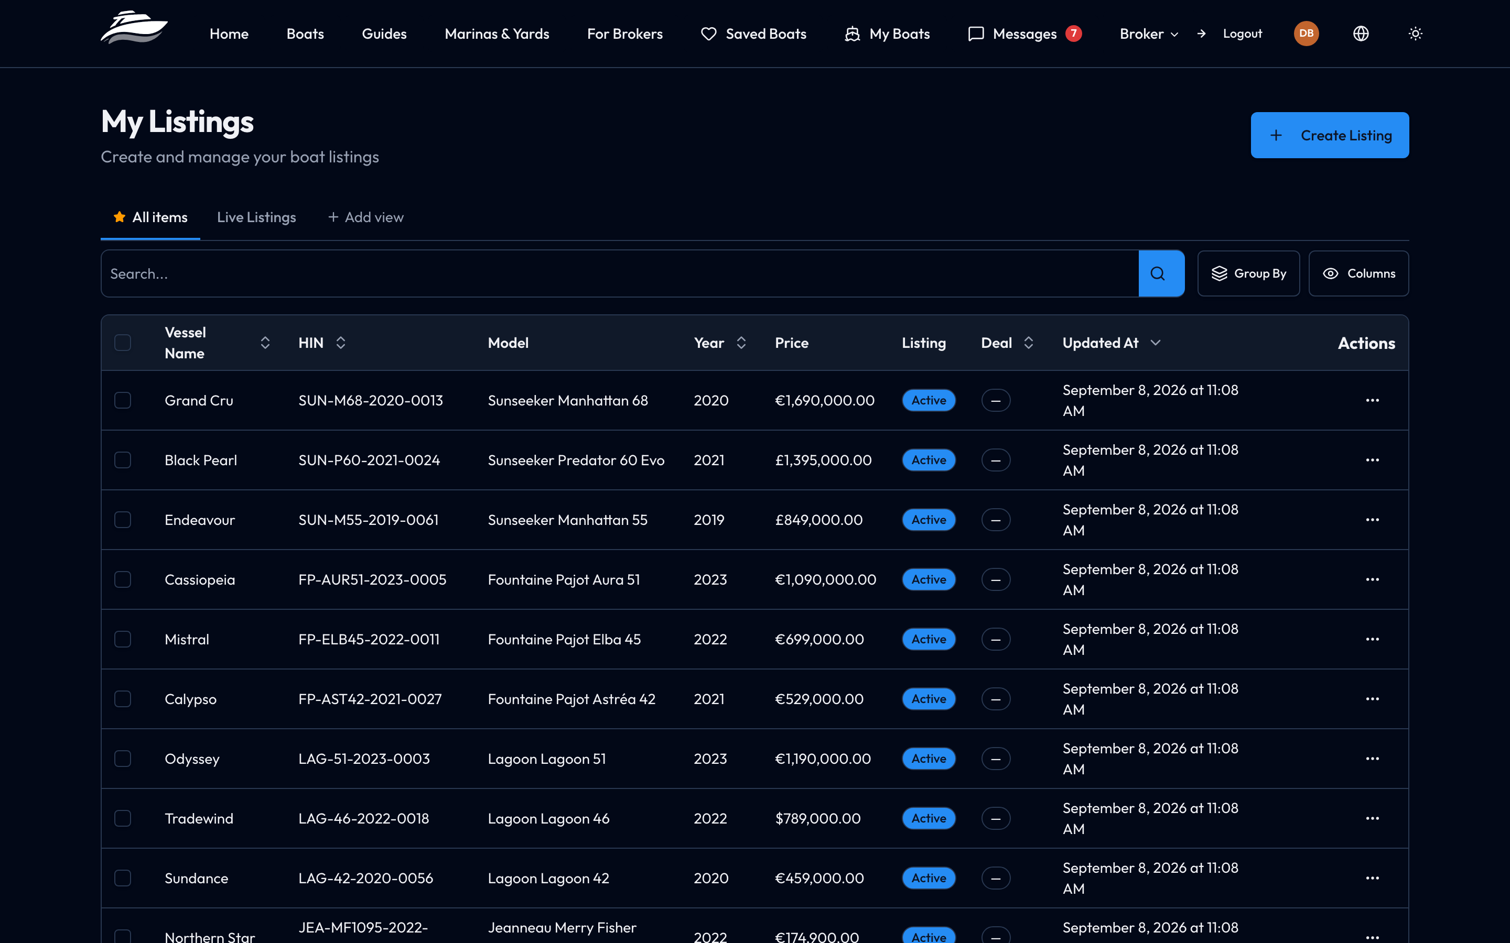Expand the Broker dropdown in navbar
The width and height of the screenshot is (1510, 943).
coord(1149,34)
